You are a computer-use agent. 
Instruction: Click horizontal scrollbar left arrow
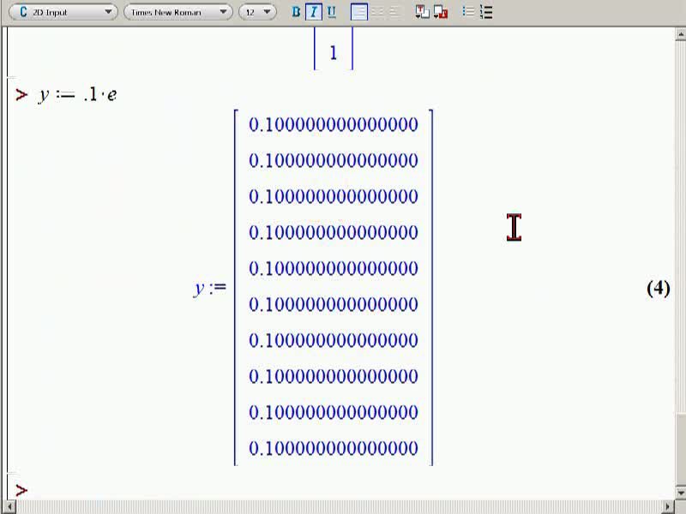(x=9, y=507)
